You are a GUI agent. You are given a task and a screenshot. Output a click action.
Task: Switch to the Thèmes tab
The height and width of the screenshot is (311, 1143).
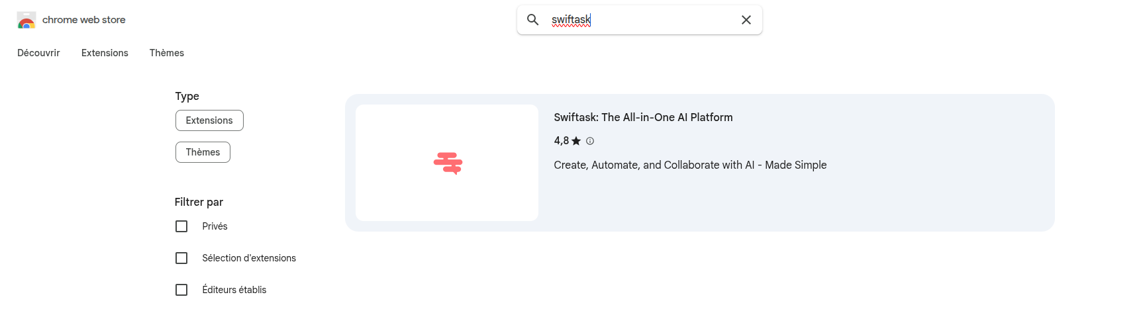(167, 53)
